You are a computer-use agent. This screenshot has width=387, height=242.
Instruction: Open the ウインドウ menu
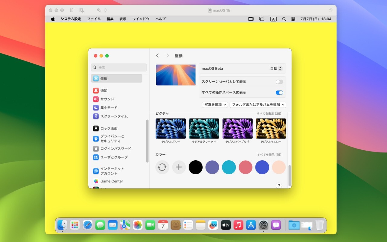141,19
